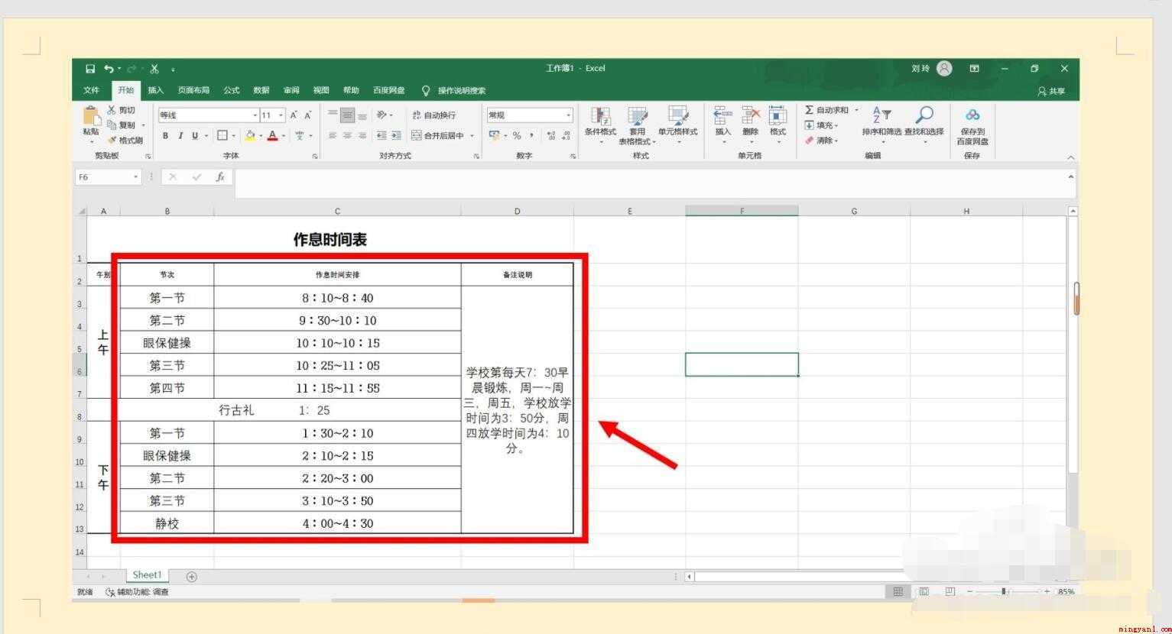1172x634 pixels.
Task: Click the Paste (粘贴) clipboard icon
Action: tap(91, 116)
